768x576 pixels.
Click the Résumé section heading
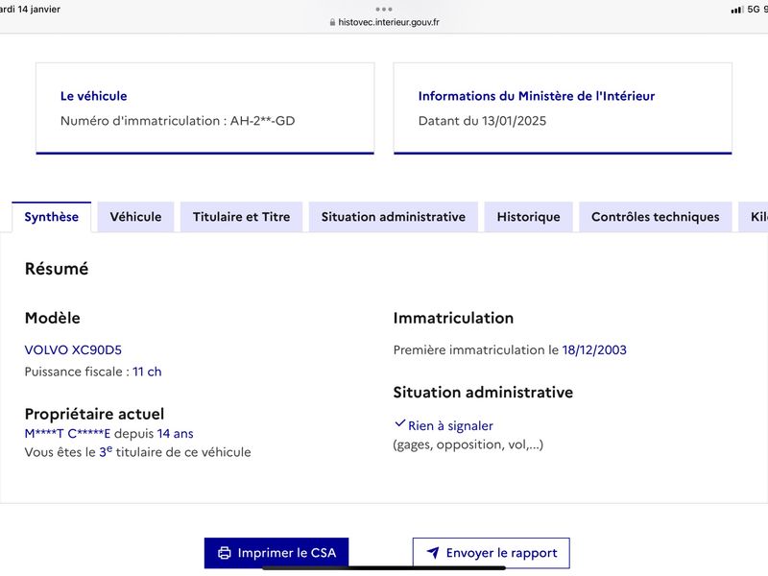57,269
